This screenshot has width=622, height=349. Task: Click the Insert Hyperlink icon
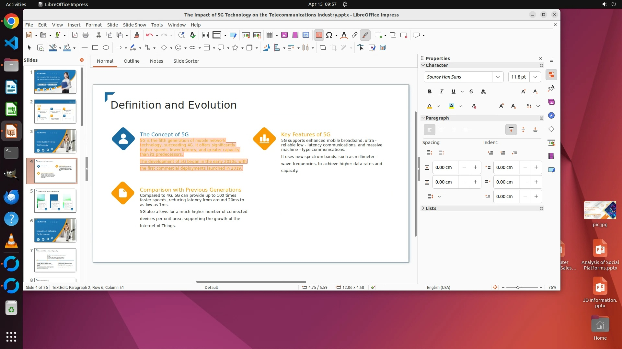pos(355,35)
